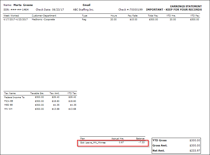Click the Hours column header
This screenshot has width=210, height=155.
coord(114,16)
